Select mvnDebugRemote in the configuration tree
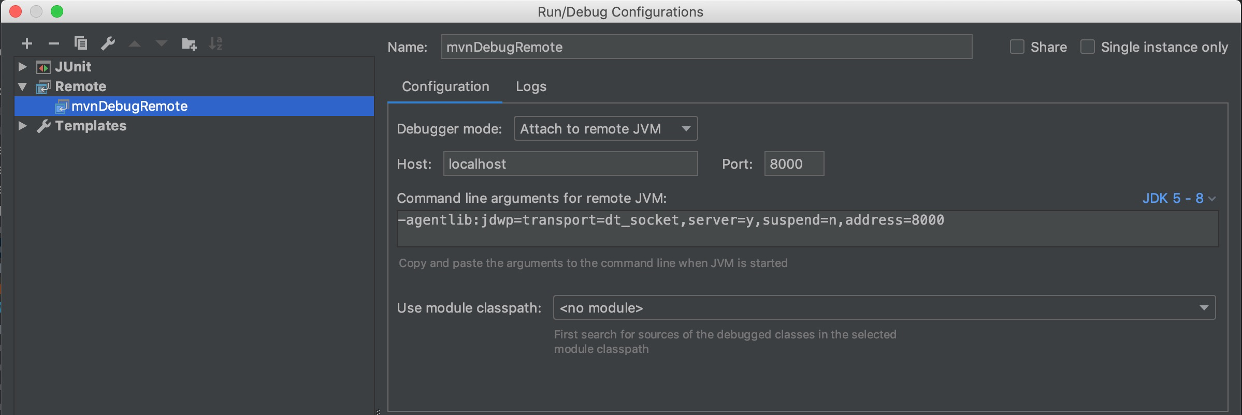Viewport: 1242px width, 415px height. (x=129, y=106)
